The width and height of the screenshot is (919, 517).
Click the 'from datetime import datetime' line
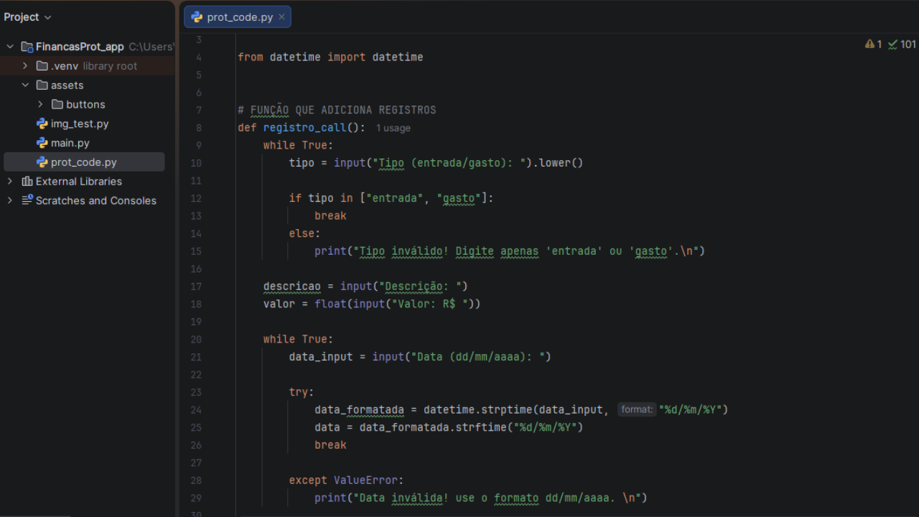[x=330, y=57]
